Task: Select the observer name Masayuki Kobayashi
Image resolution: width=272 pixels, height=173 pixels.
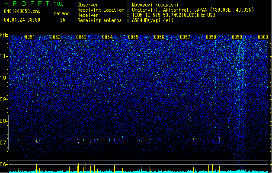Action: click(155, 5)
